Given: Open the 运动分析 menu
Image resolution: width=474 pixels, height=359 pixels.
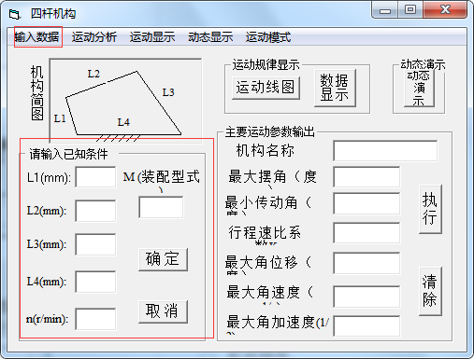Looking at the screenshot, I should click(x=94, y=37).
